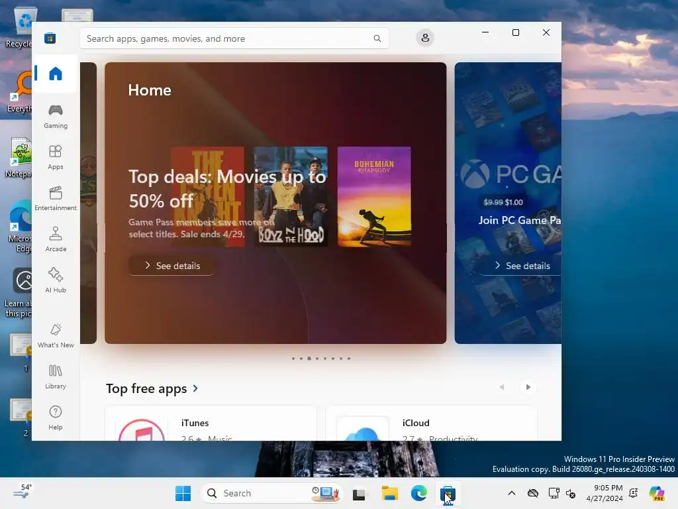Open the iCloud app card

coord(432,424)
